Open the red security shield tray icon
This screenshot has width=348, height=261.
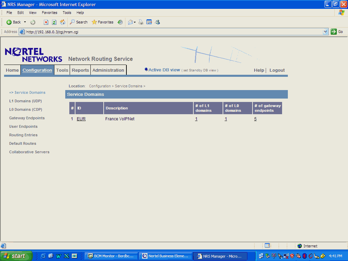point(292,256)
